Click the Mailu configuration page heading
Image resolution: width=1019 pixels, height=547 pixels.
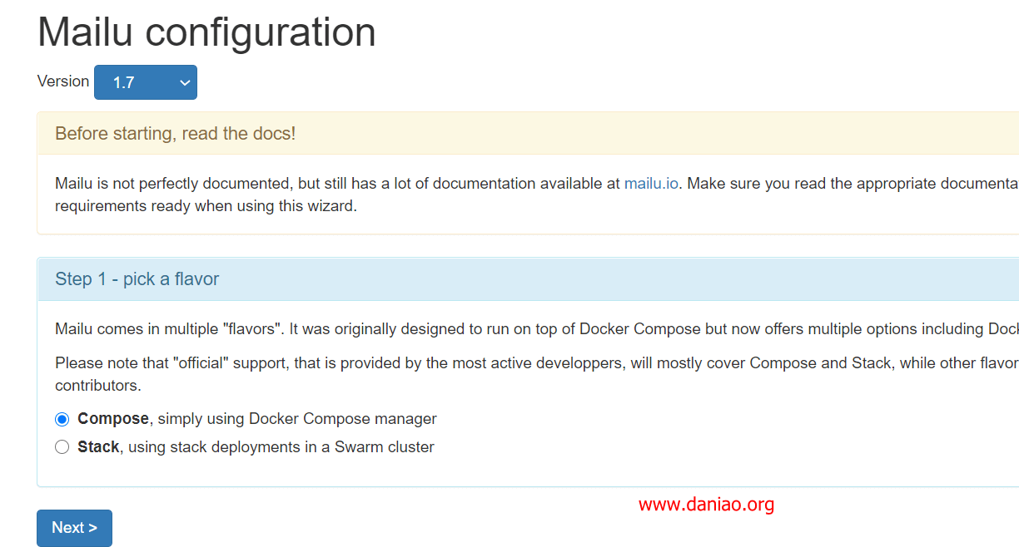point(206,32)
